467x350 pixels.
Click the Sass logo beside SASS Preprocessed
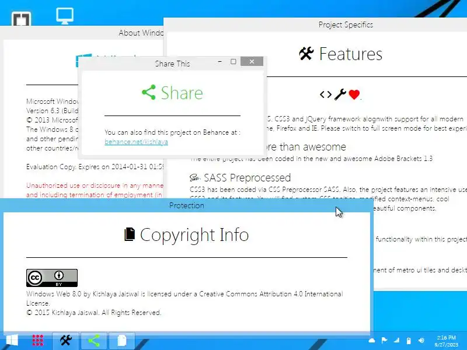(194, 178)
